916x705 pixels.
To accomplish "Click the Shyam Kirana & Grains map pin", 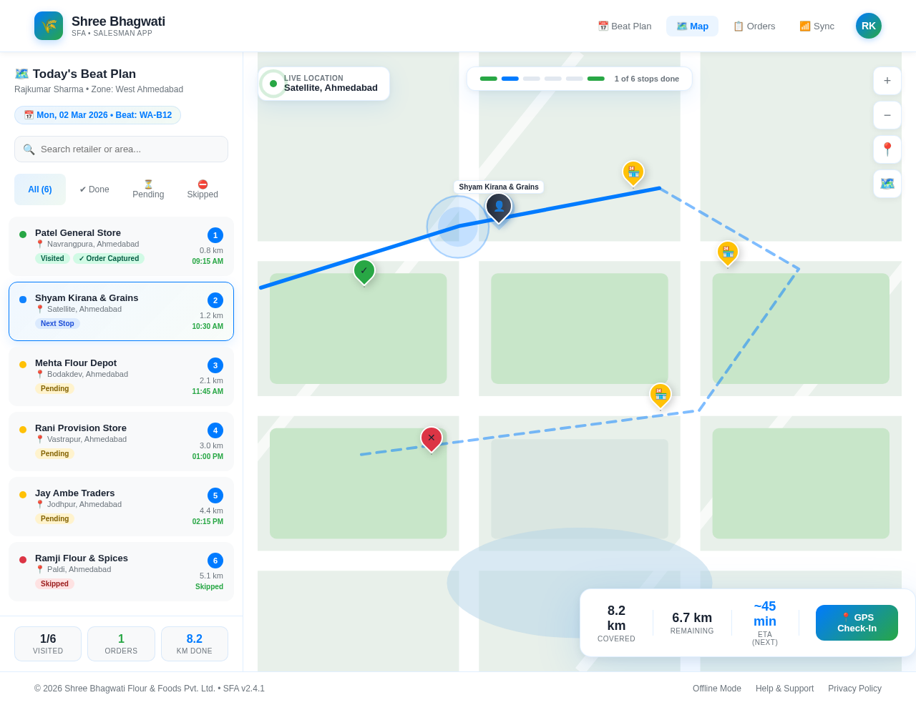I will click(x=499, y=207).
